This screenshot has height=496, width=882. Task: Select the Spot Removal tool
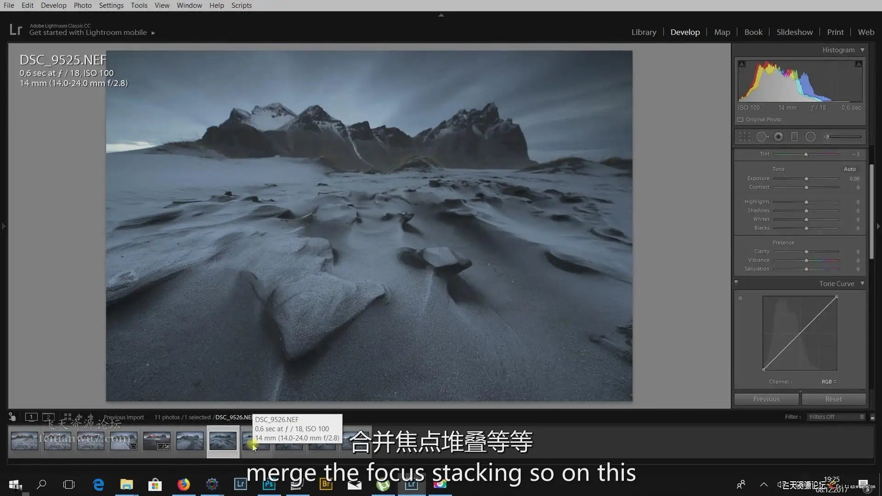pos(762,137)
